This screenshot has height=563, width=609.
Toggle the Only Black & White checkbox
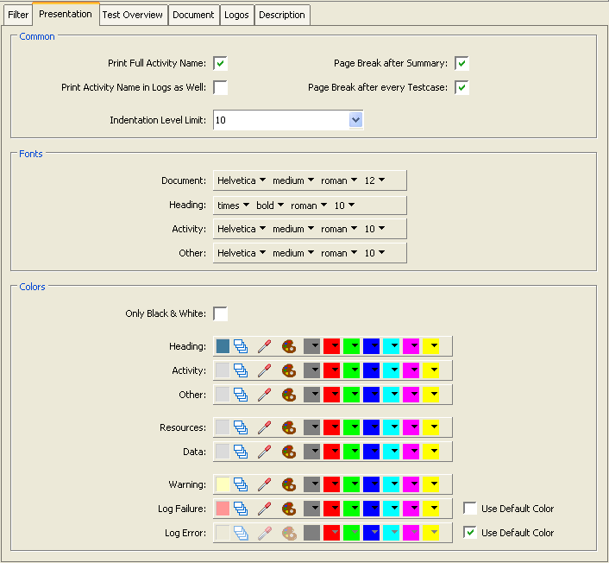(221, 313)
